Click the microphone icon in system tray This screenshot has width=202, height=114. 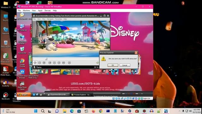coord(183,111)
